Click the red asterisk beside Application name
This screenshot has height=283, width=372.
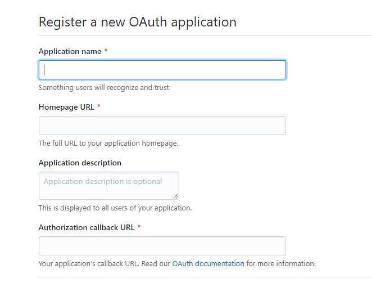point(106,51)
